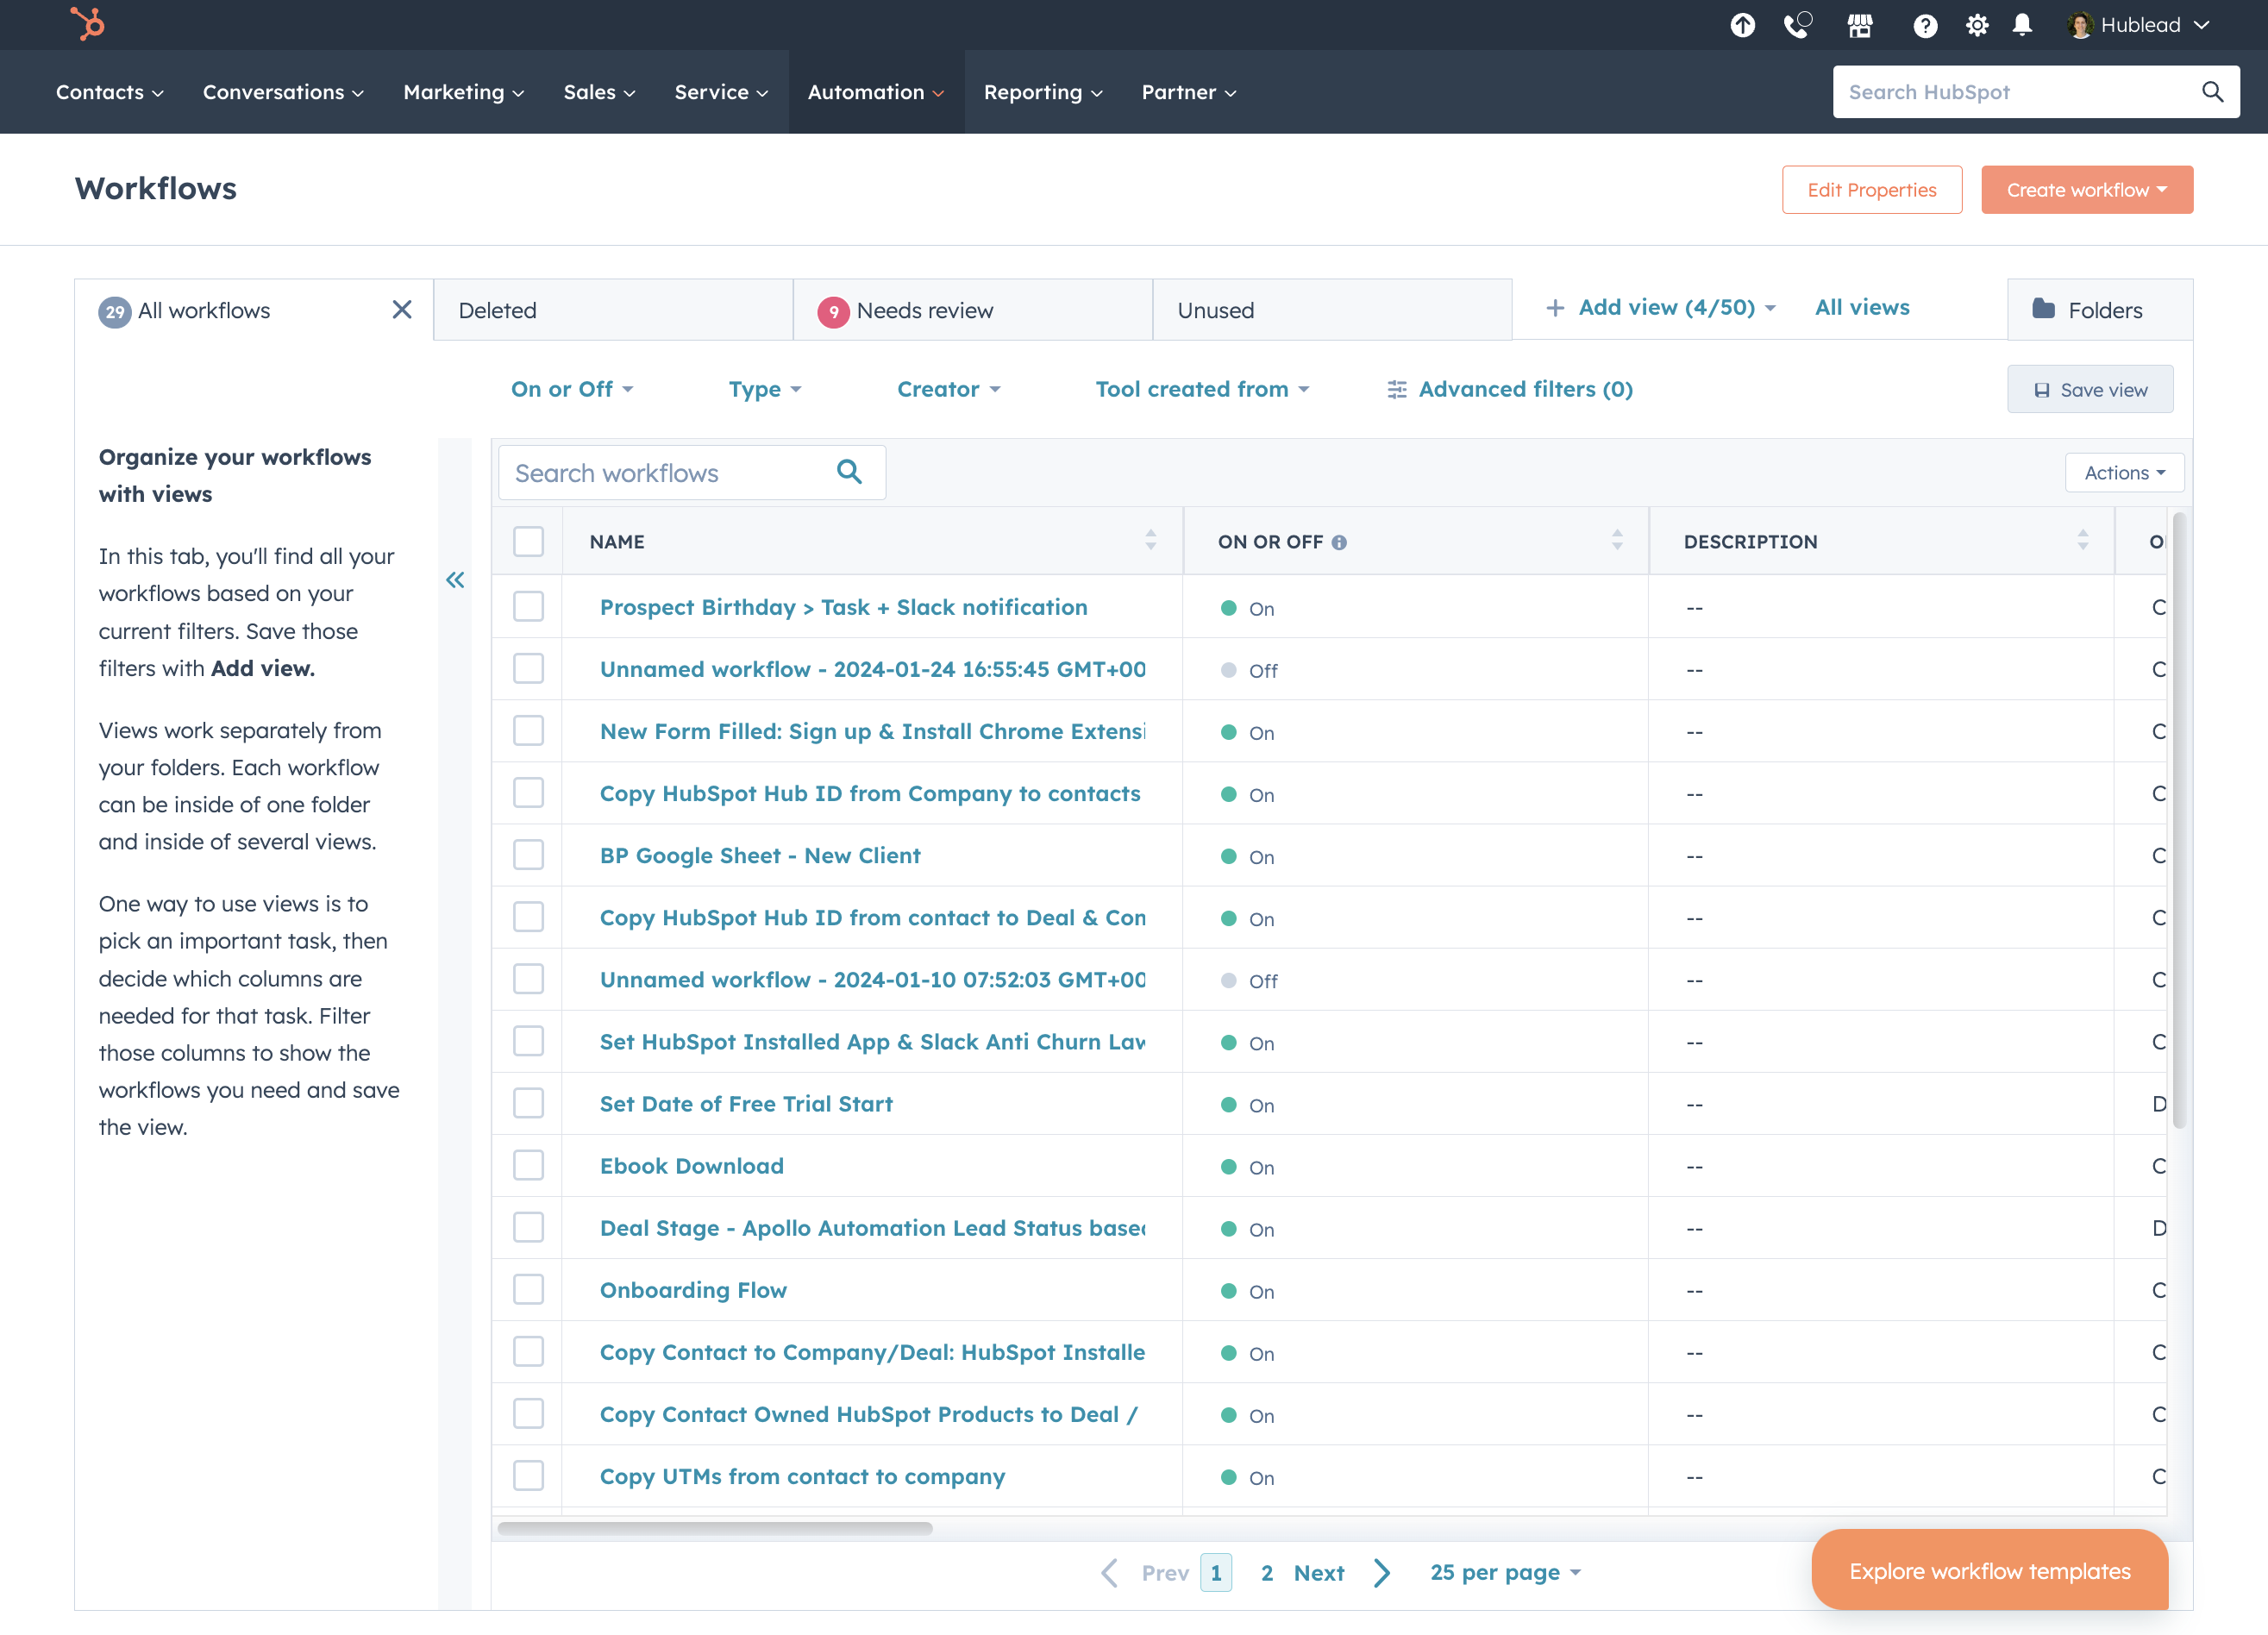Check the Prospect Birthday workflow row
Screen dimensions: 2268x1635
click(x=528, y=606)
